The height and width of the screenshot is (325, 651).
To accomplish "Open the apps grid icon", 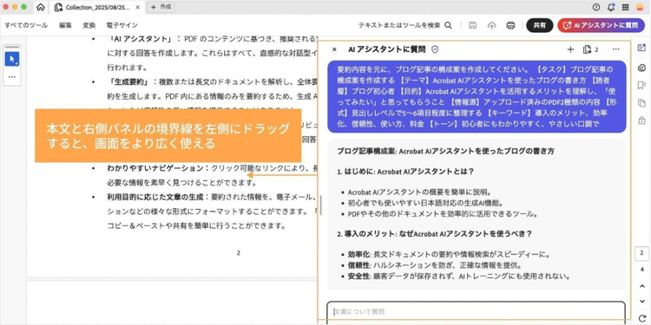I will point(625,7).
